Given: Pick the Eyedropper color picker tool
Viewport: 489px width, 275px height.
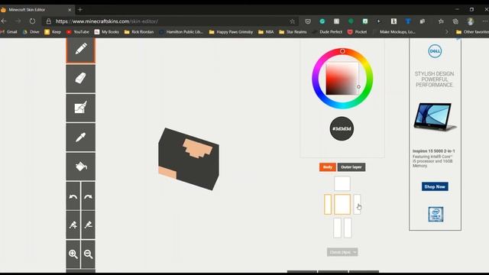Looking at the screenshot, I should click(x=81, y=137).
